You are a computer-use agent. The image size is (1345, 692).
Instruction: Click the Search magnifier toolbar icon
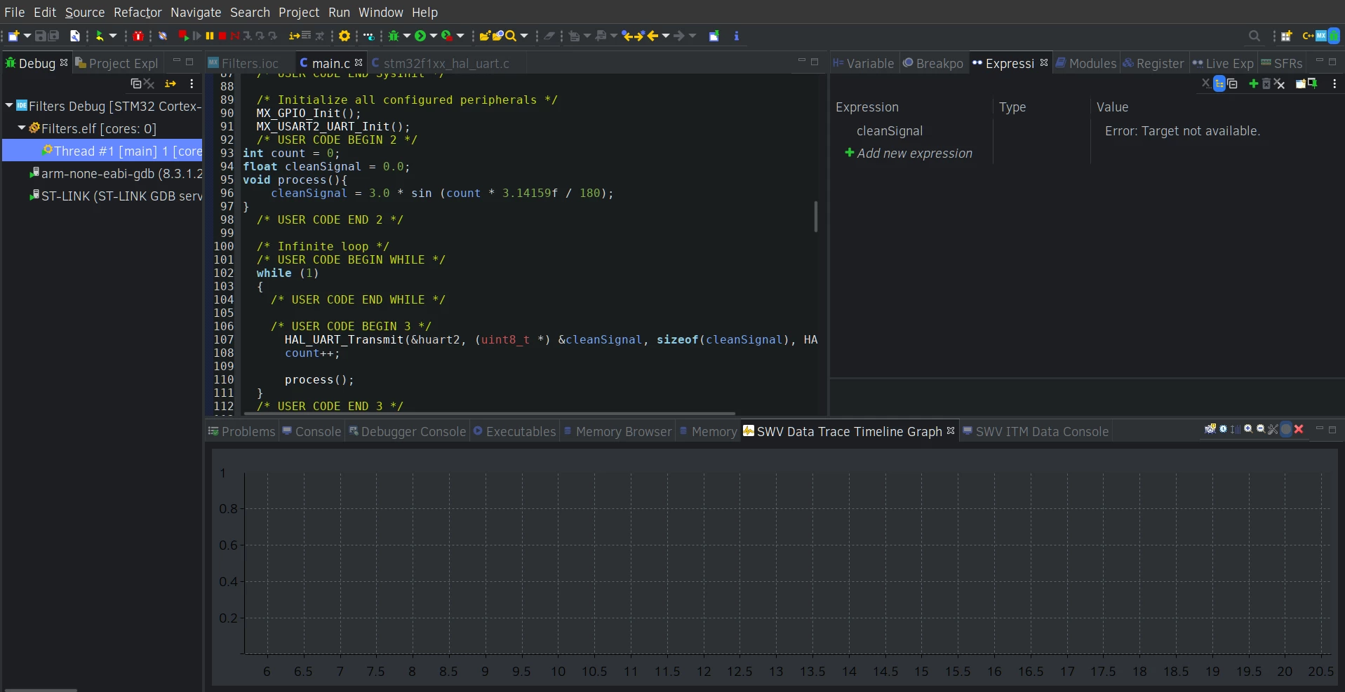tap(511, 36)
